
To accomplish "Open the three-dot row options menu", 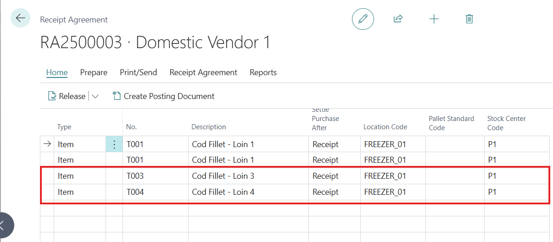I will pyautogui.click(x=114, y=144).
